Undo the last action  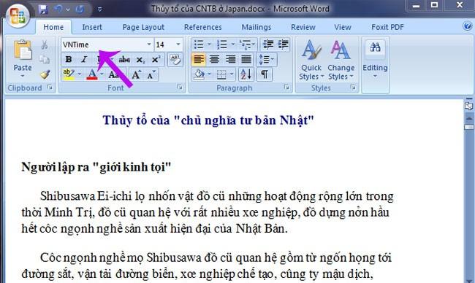pos(58,9)
